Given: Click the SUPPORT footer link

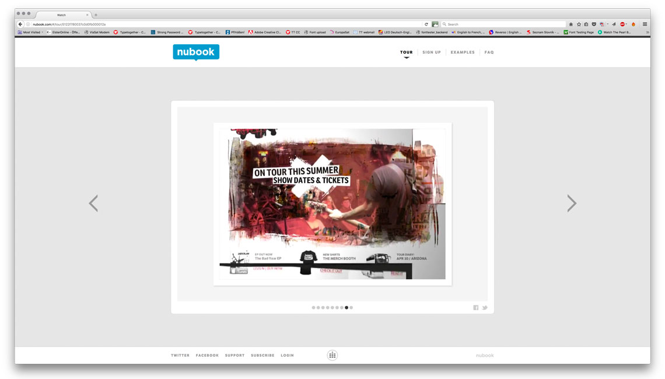Looking at the screenshot, I should (x=235, y=355).
